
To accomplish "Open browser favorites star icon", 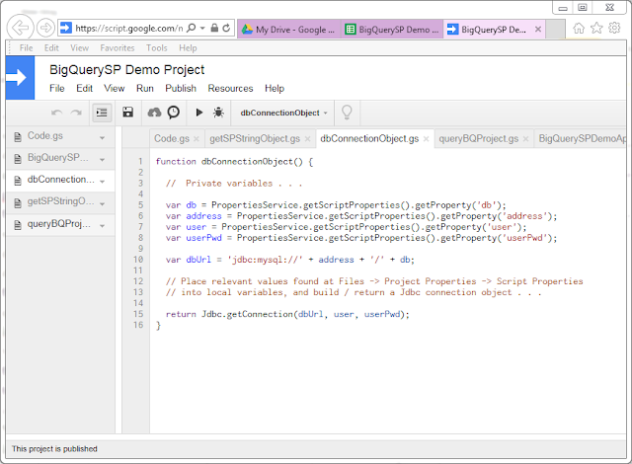I will click(596, 29).
